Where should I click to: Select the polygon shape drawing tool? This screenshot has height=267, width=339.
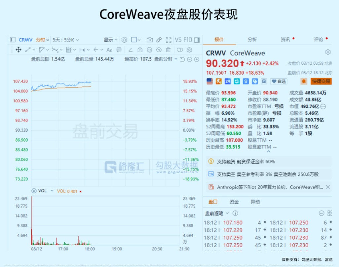pos(41,50)
